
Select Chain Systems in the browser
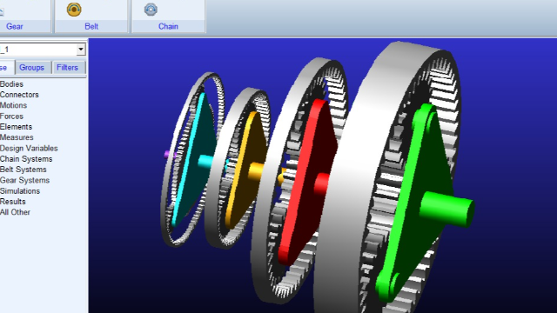pos(26,158)
